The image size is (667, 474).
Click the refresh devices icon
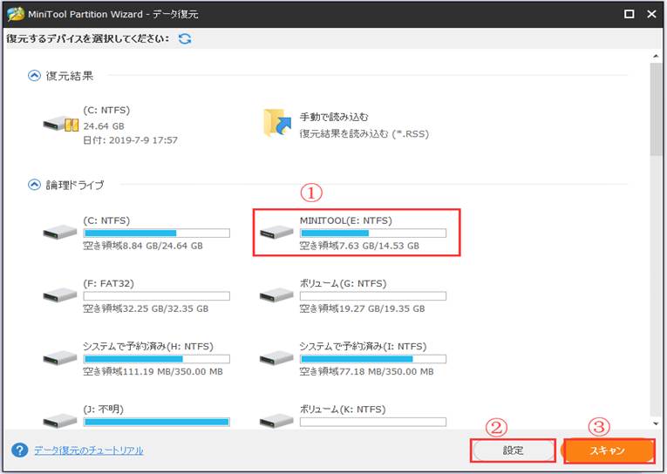tap(185, 39)
